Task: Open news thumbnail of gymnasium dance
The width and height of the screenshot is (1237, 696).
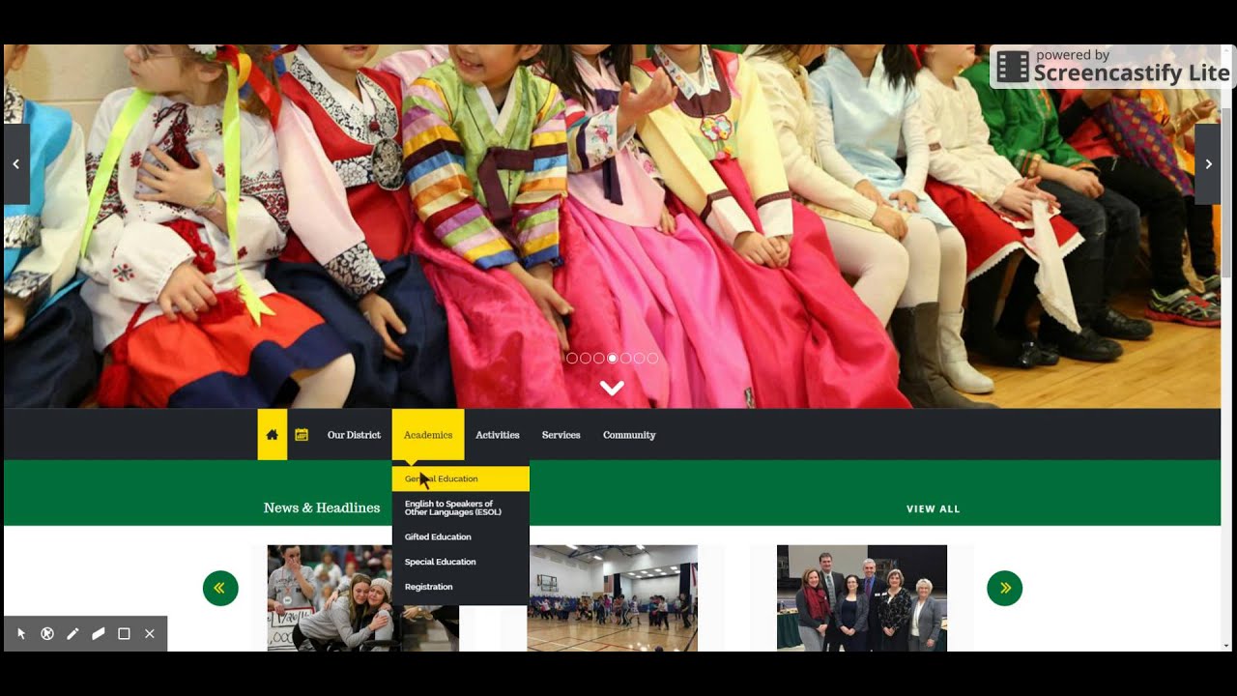Action: tap(613, 598)
